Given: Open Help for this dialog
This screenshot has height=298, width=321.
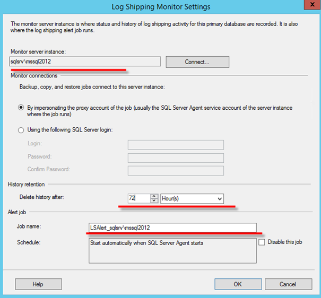Looking at the screenshot, I should [38, 284].
